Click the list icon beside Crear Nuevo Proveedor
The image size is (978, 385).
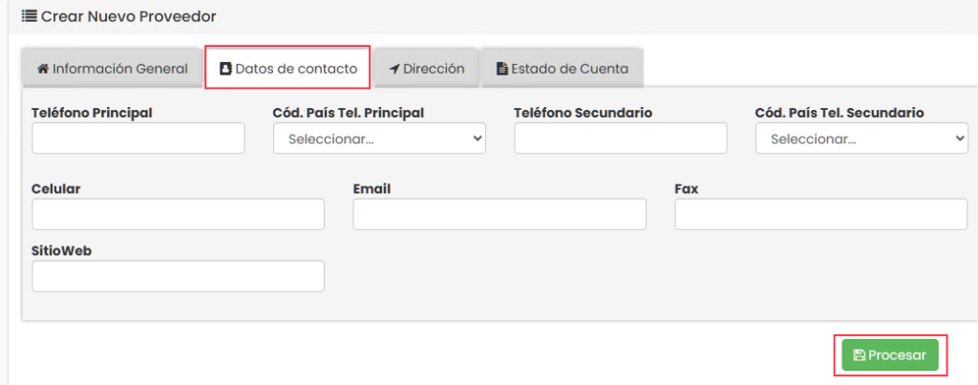29,16
